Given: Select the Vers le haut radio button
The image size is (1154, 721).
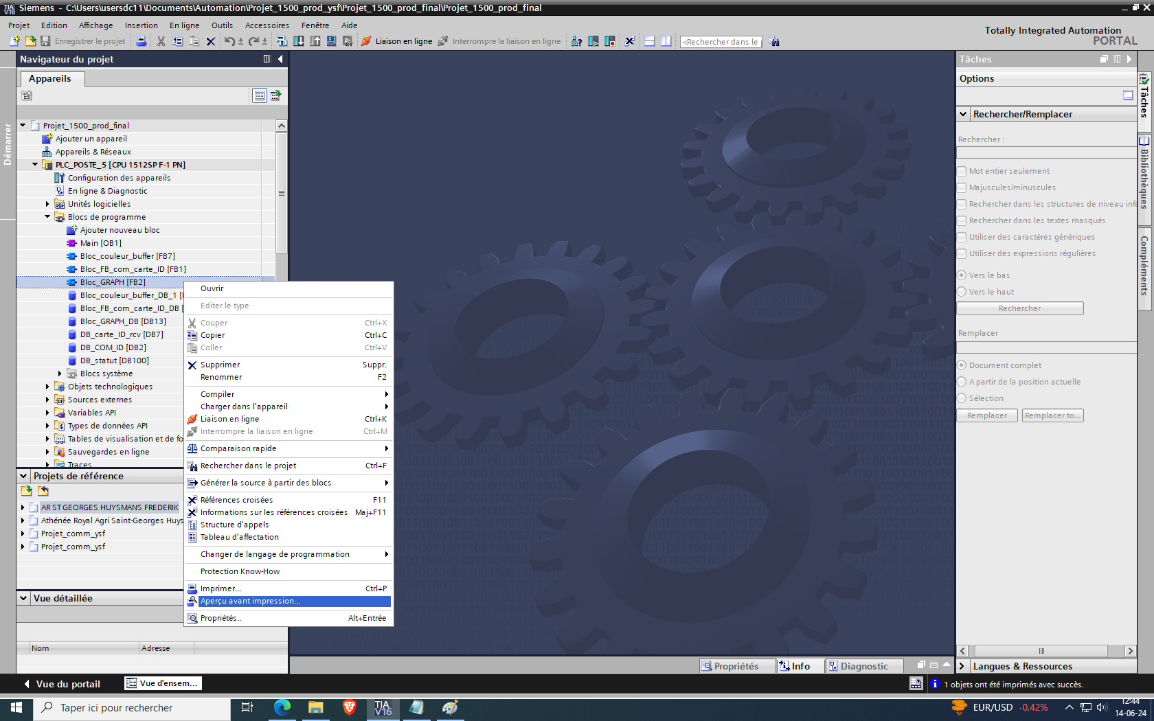Looking at the screenshot, I should [x=962, y=292].
